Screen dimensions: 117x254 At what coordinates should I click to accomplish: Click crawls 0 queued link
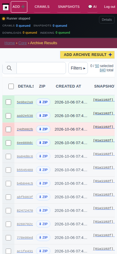pos(23,26)
